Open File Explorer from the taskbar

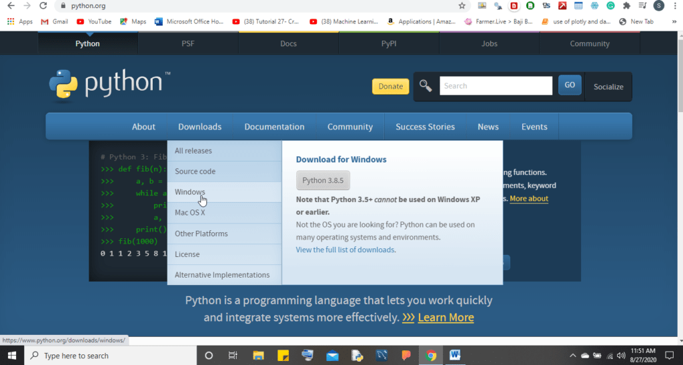point(258,356)
